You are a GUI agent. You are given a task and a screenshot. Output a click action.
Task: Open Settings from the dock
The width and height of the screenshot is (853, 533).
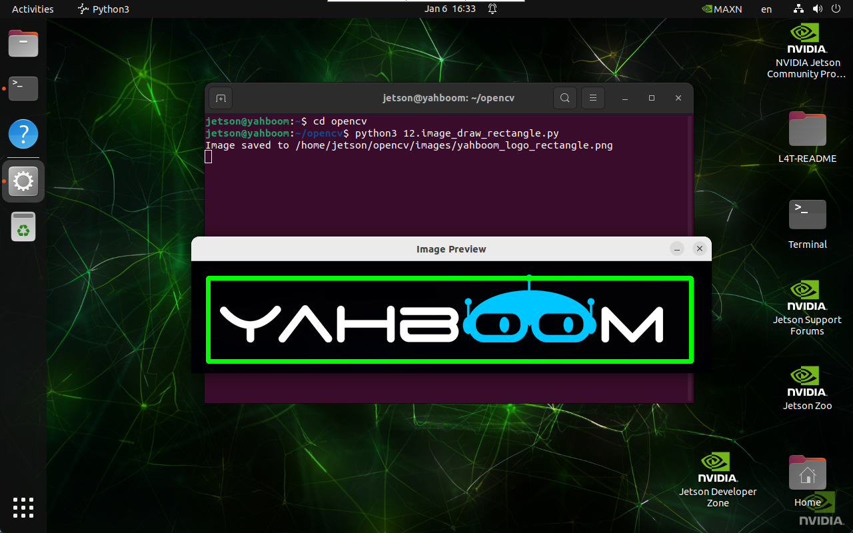tap(23, 181)
